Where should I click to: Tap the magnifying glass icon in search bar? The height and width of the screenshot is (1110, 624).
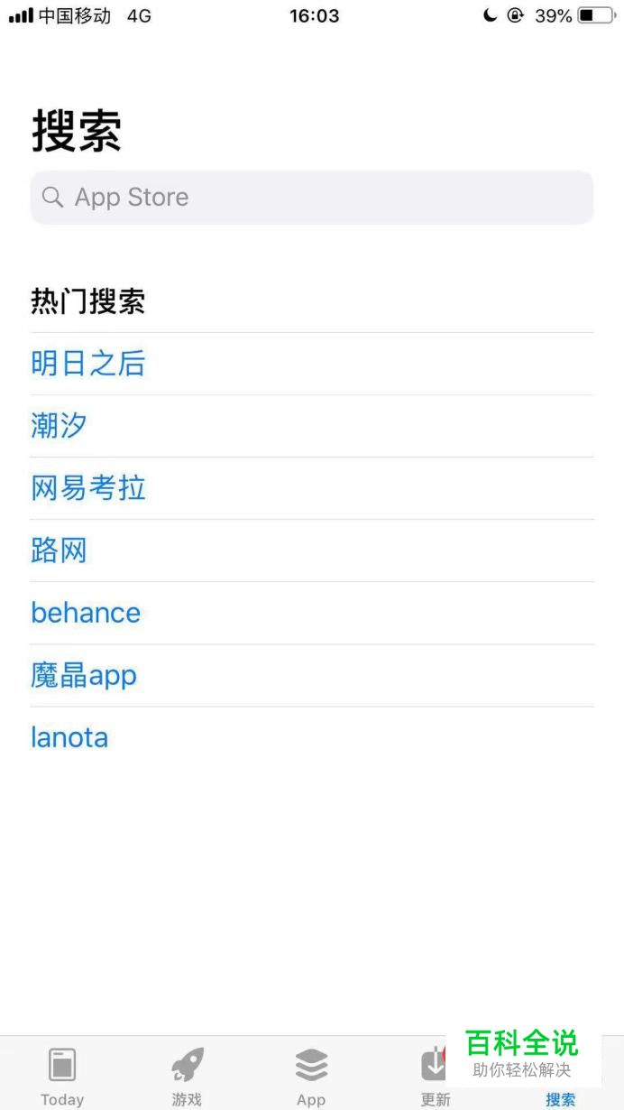[52, 197]
